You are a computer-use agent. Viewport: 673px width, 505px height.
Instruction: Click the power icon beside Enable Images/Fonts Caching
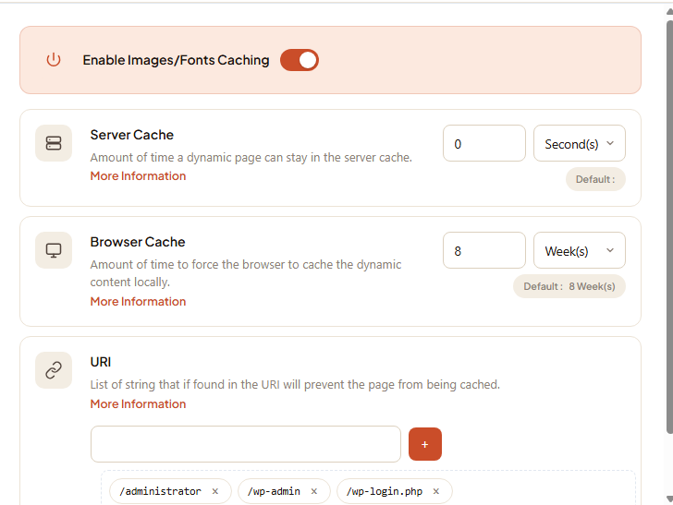tap(54, 60)
